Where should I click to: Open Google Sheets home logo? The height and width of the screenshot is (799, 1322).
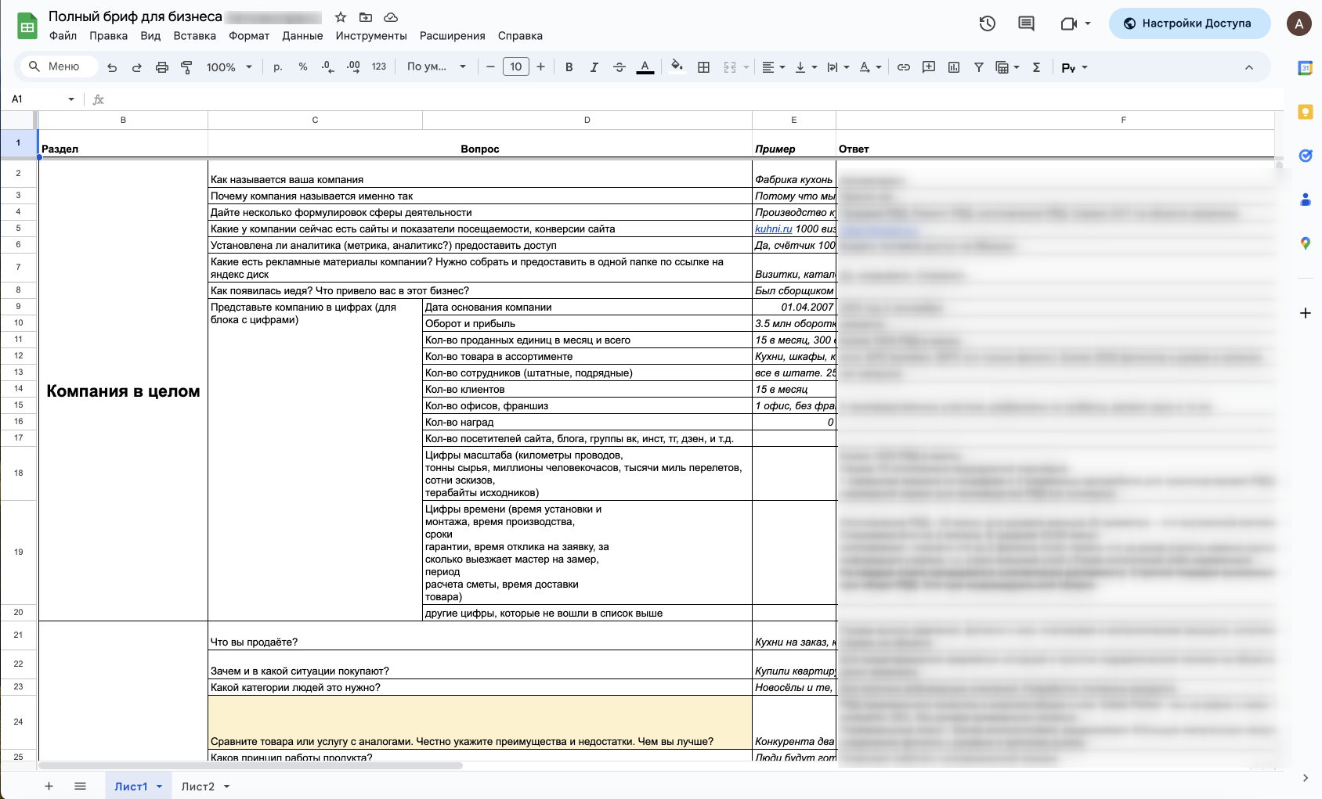[x=27, y=26]
